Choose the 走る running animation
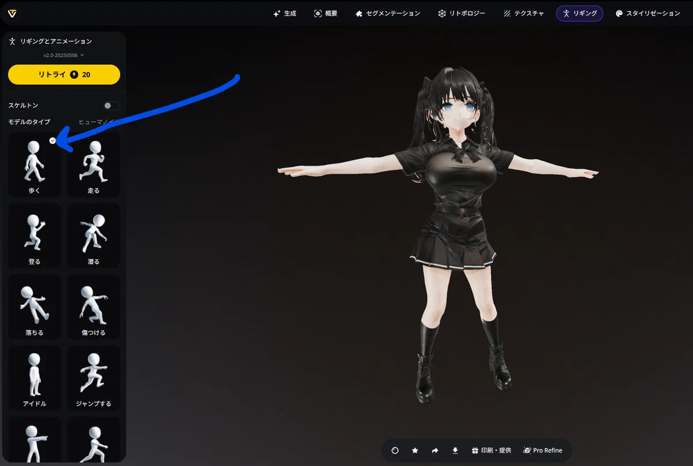Image resolution: width=693 pixels, height=466 pixels. click(94, 165)
